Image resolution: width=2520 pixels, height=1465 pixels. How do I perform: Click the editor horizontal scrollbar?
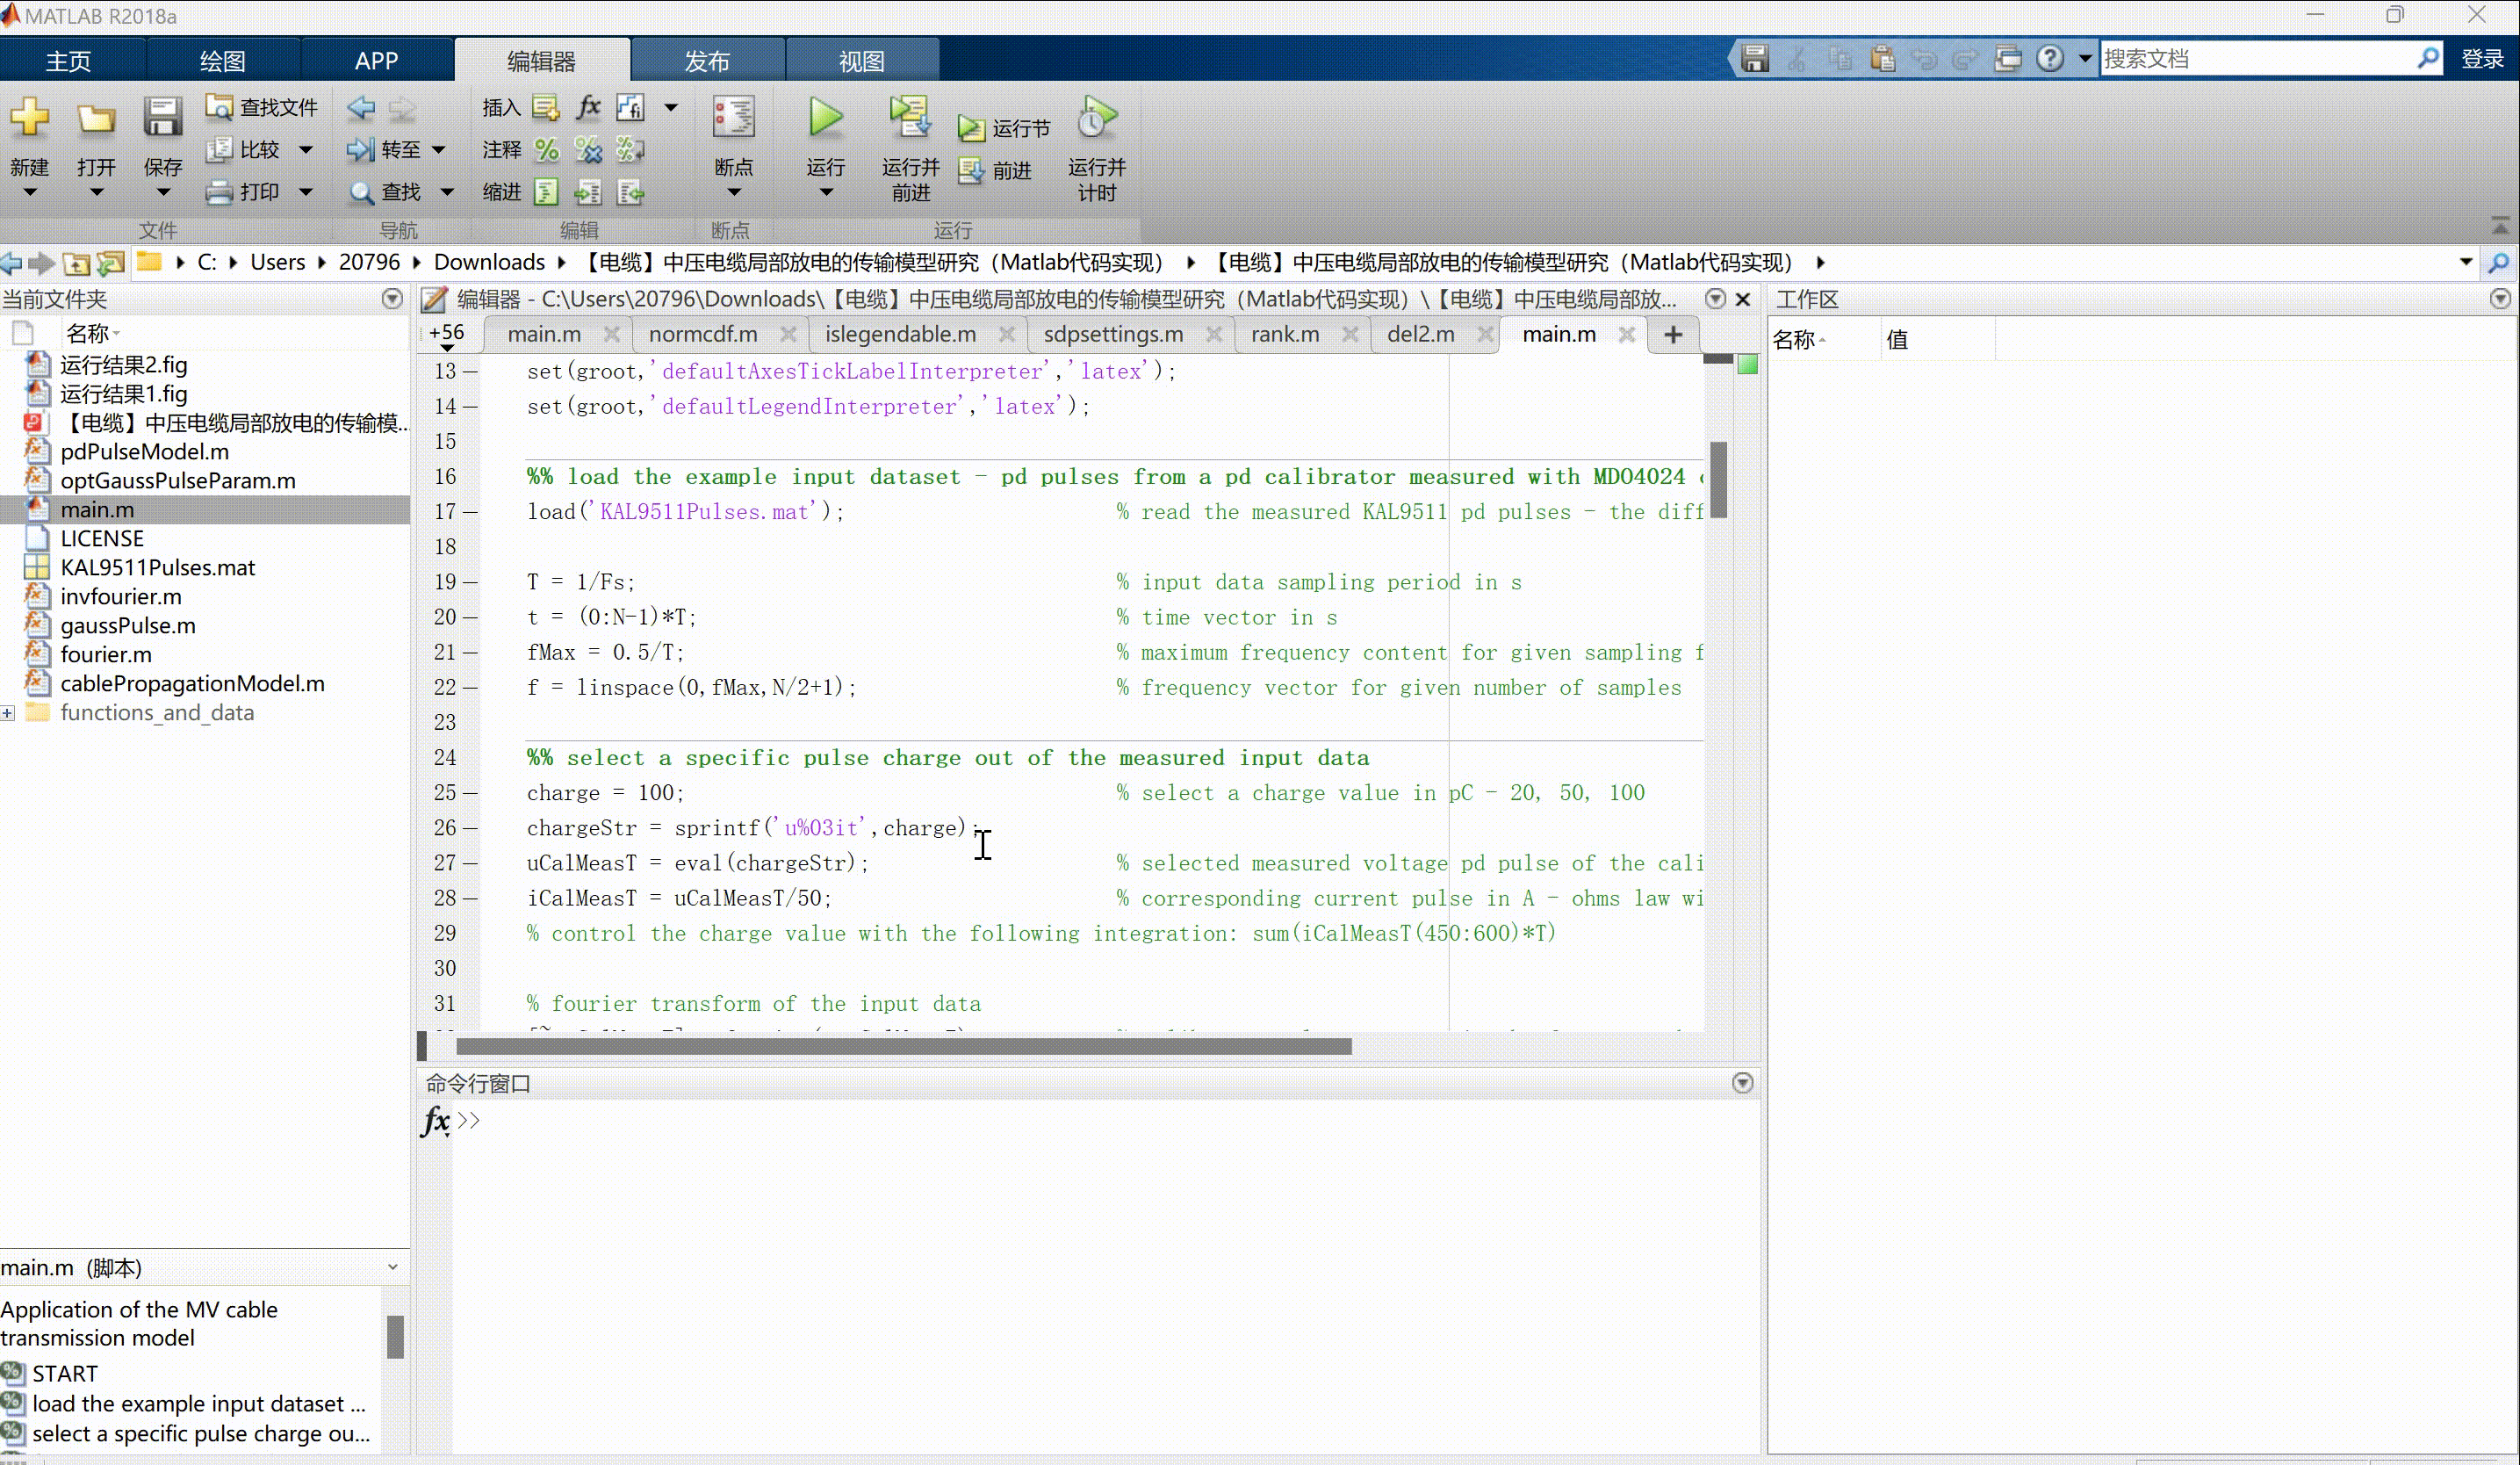903,1046
